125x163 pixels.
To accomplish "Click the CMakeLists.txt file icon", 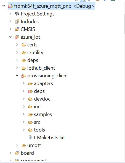I will tap(30, 137).
